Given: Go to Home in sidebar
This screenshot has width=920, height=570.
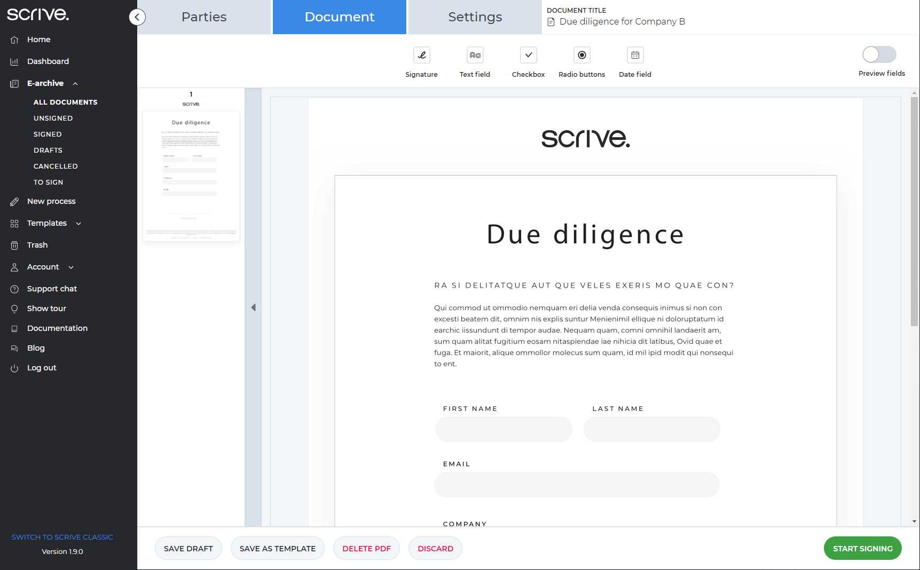Looking at the screenshot, I should pos(39,39).
